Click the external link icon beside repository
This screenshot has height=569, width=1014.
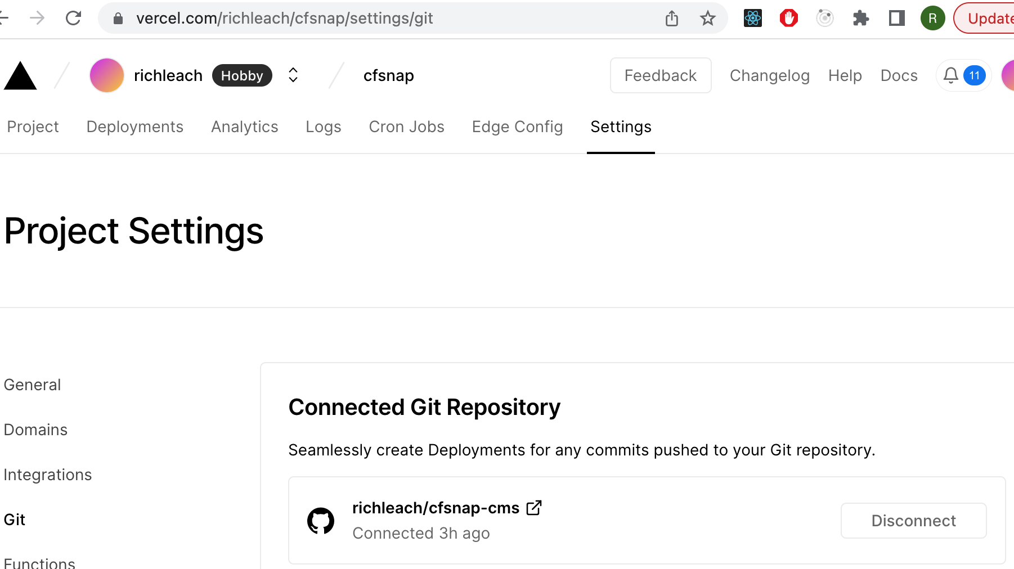tap(534, 508)
